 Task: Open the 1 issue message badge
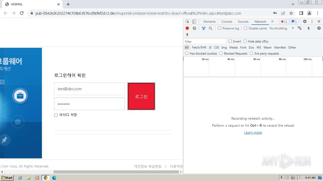click(x=294, y=22)
